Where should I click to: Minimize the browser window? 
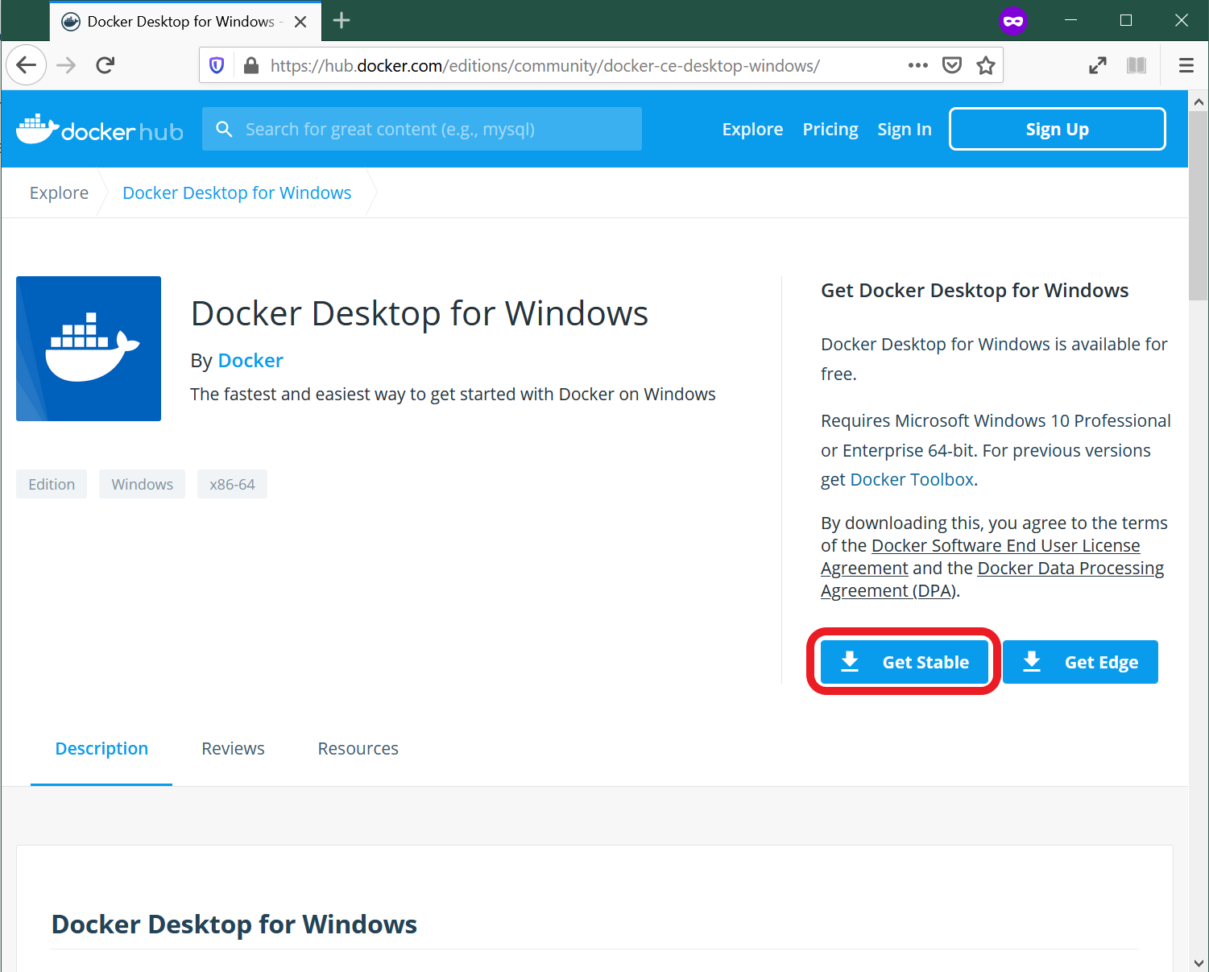(1070, 21)
